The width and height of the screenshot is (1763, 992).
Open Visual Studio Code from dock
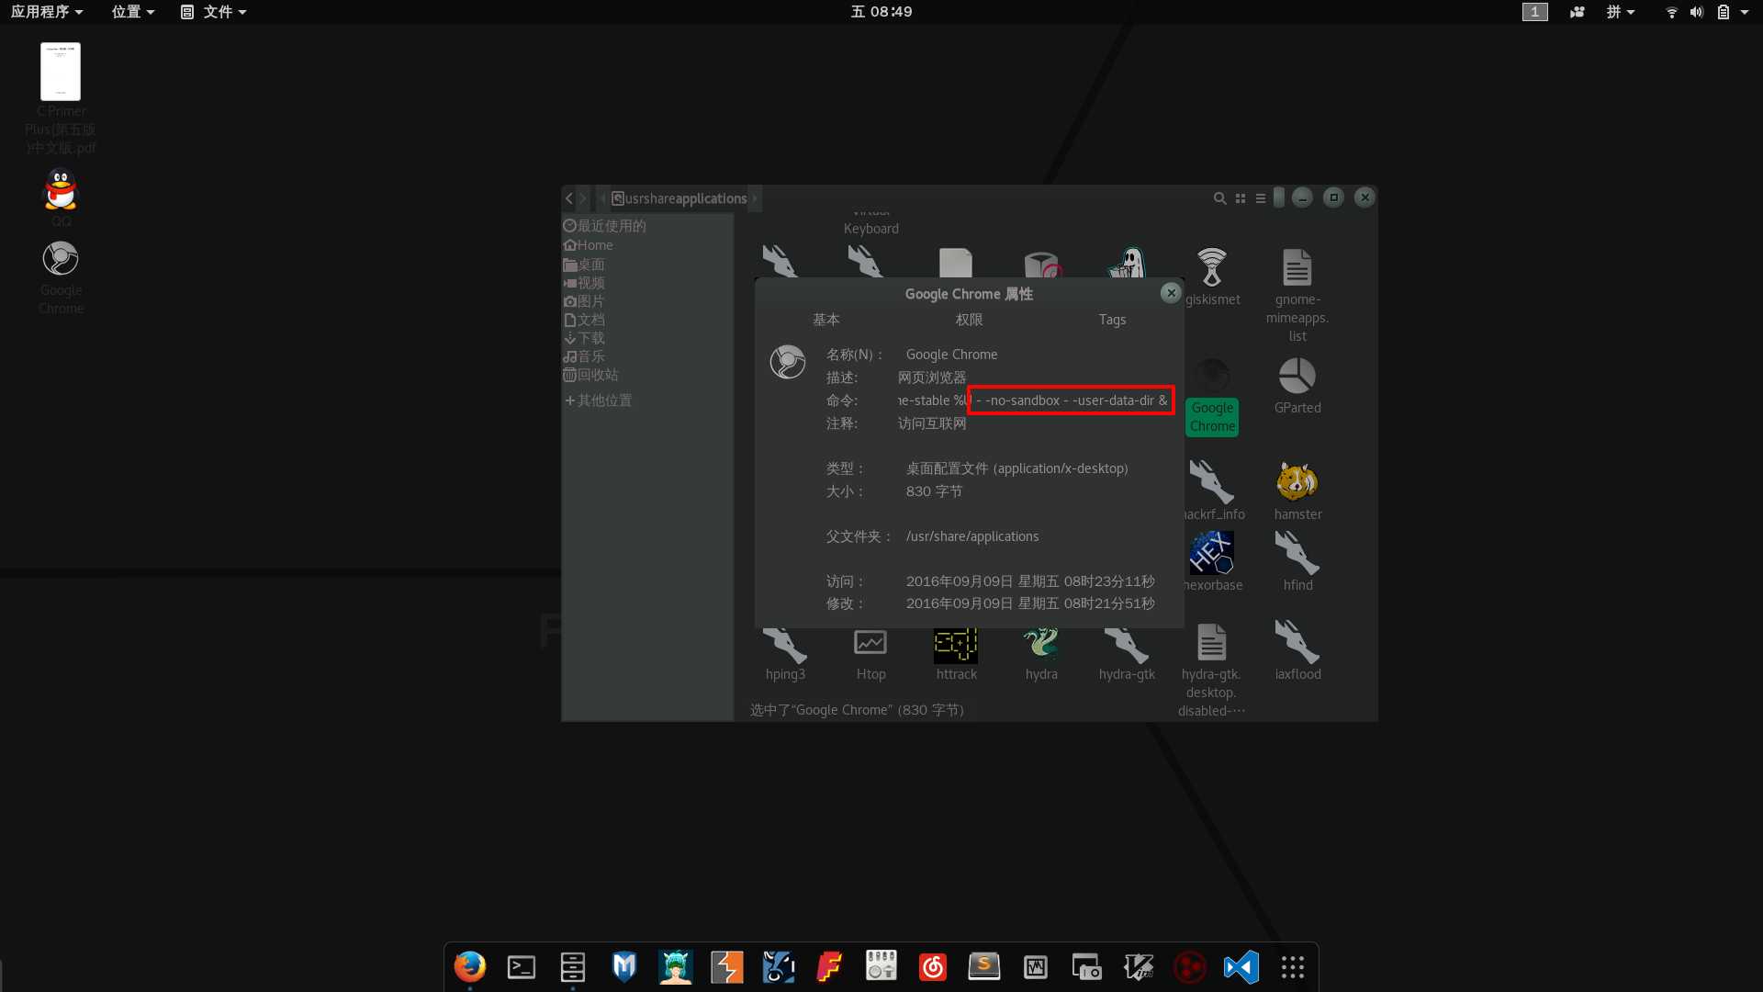click(x=1241, y=966)
